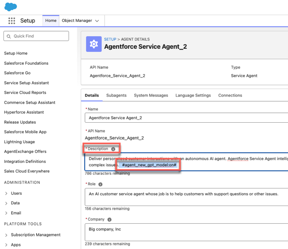The height and width of the screenshot is (249, 288).
Task: Click the '786 characters remaining' text
Action: tap(107, 173)
